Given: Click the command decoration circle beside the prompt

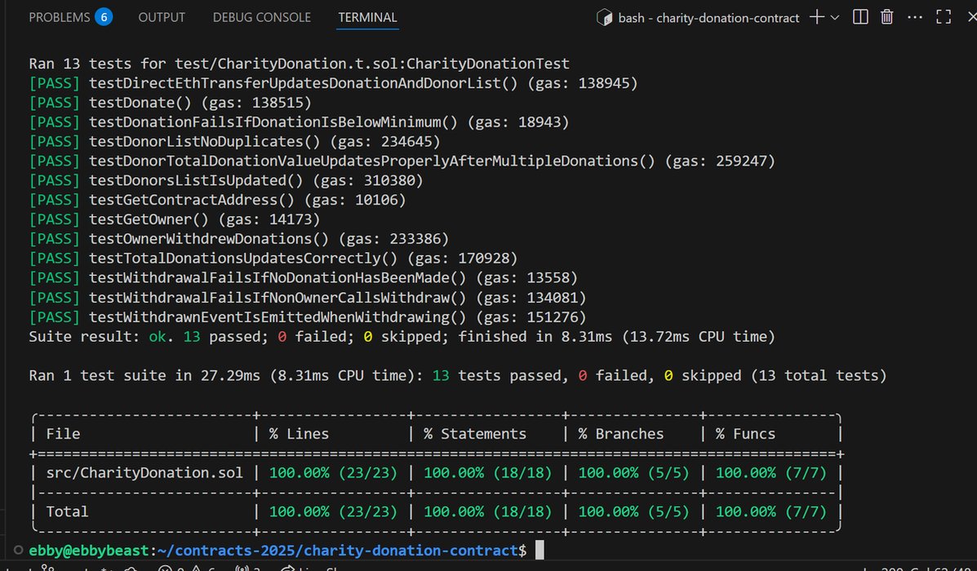Looking at the screenshot, I should 18,550.
